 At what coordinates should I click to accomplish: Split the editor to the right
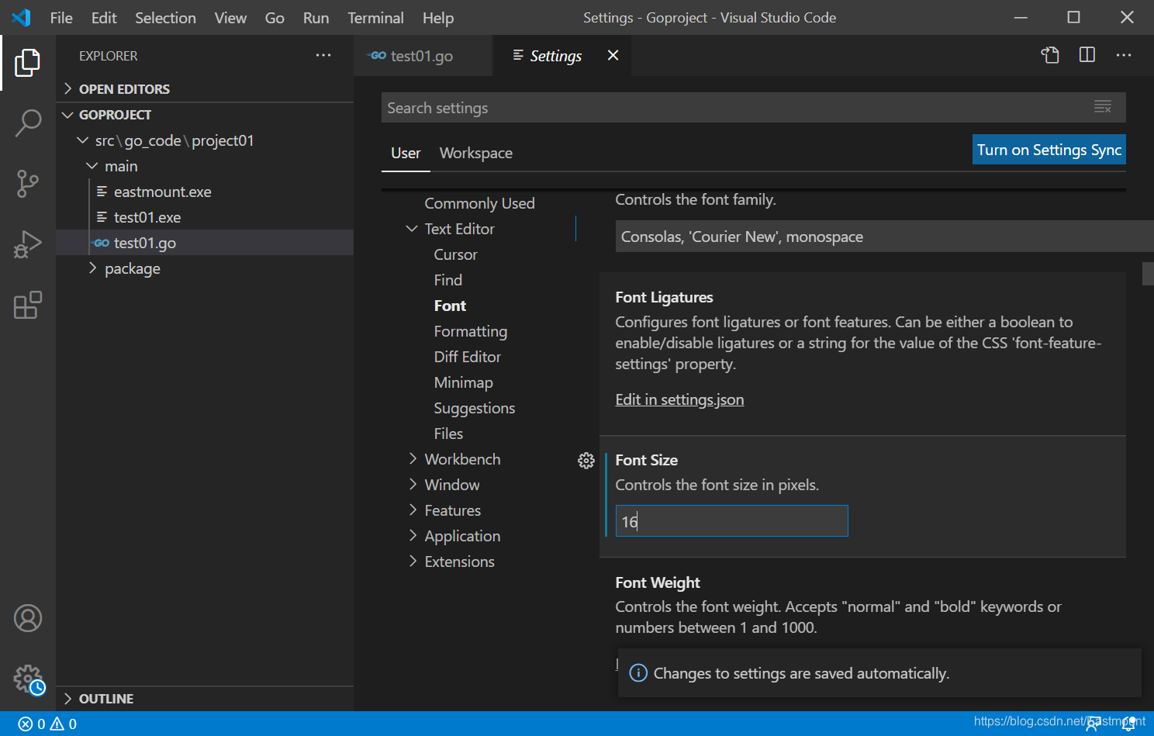coord(1087,55)
